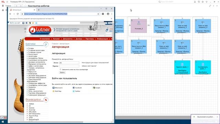
Task: Open the Дилеры menu item
Action: tap(79, 39)
